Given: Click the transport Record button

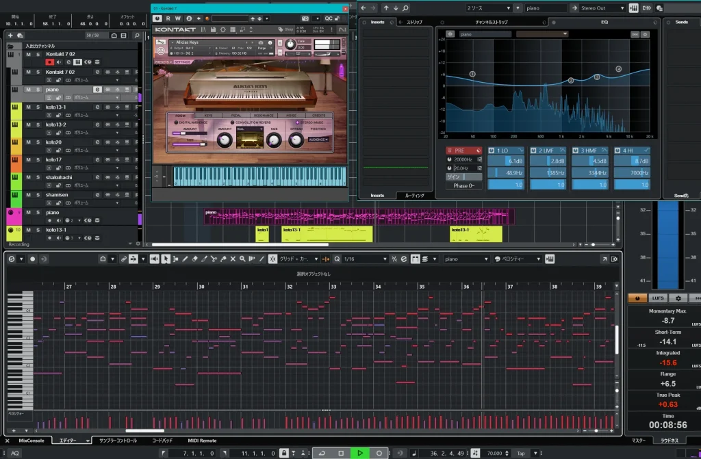Looking at the screenshot, I should (x=379, y=453).
